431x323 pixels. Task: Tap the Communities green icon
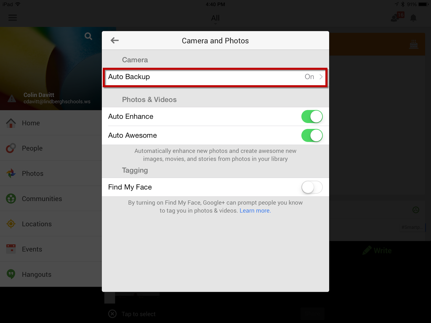pyautogui.click(x=11, y=199)
